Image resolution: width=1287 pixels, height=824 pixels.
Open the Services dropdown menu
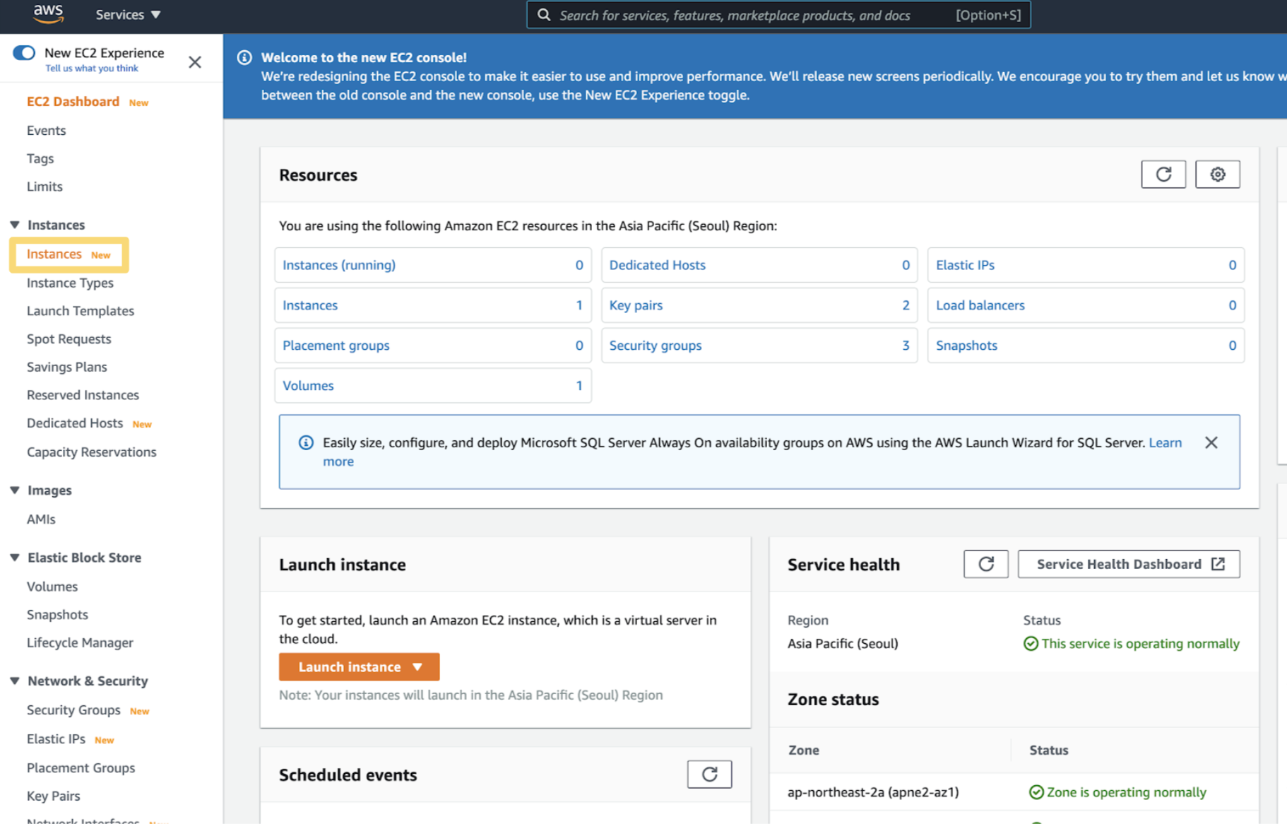click(x=128, y=15)
